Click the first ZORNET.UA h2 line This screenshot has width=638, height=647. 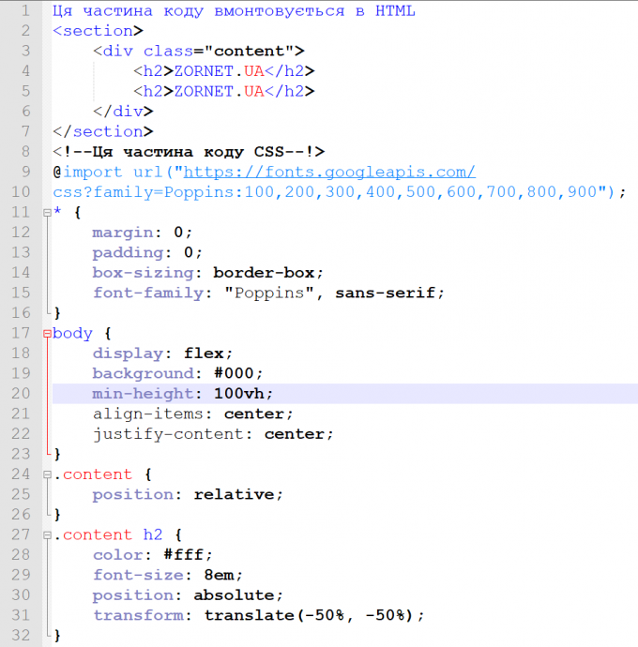pos(224,71)
